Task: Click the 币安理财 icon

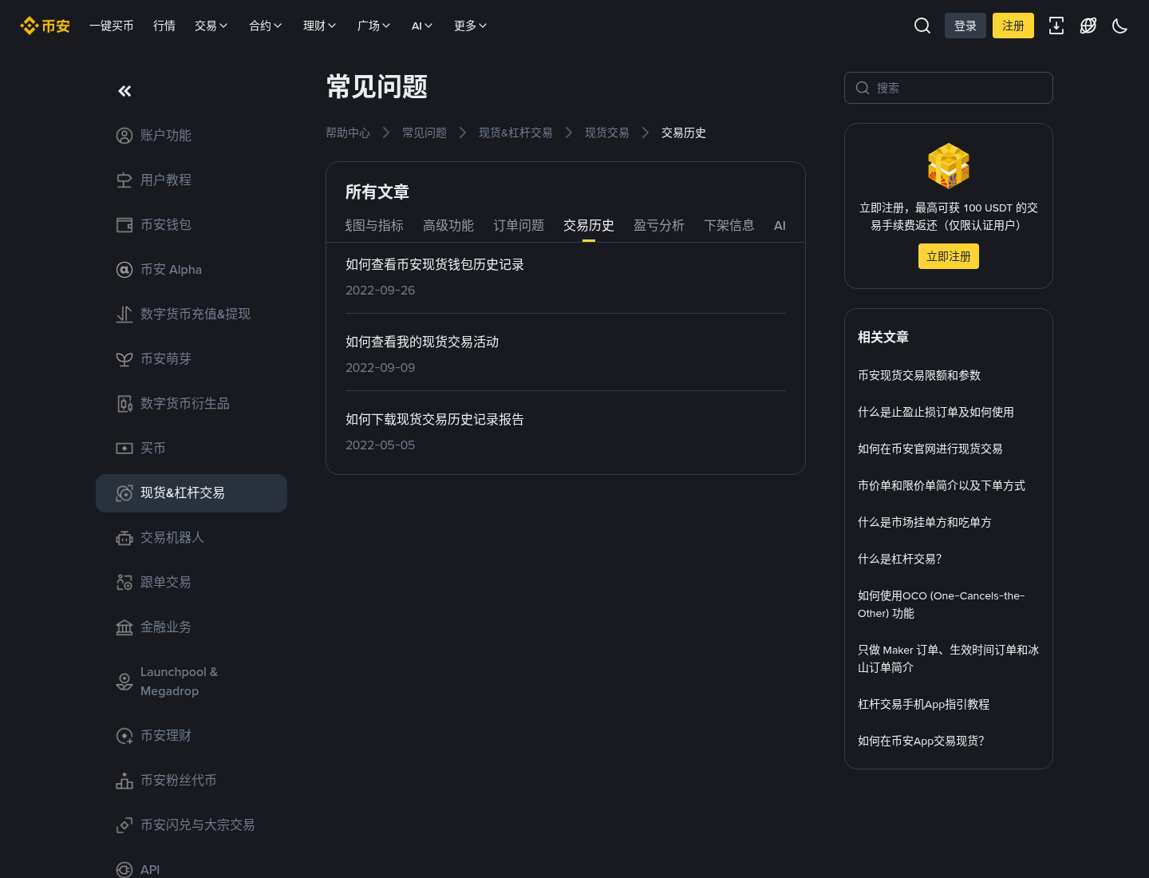Action: [124, 736]
